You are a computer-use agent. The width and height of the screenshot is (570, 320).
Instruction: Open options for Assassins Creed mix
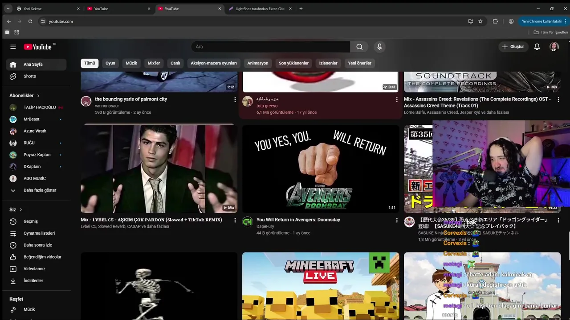(x=558, y=100)
